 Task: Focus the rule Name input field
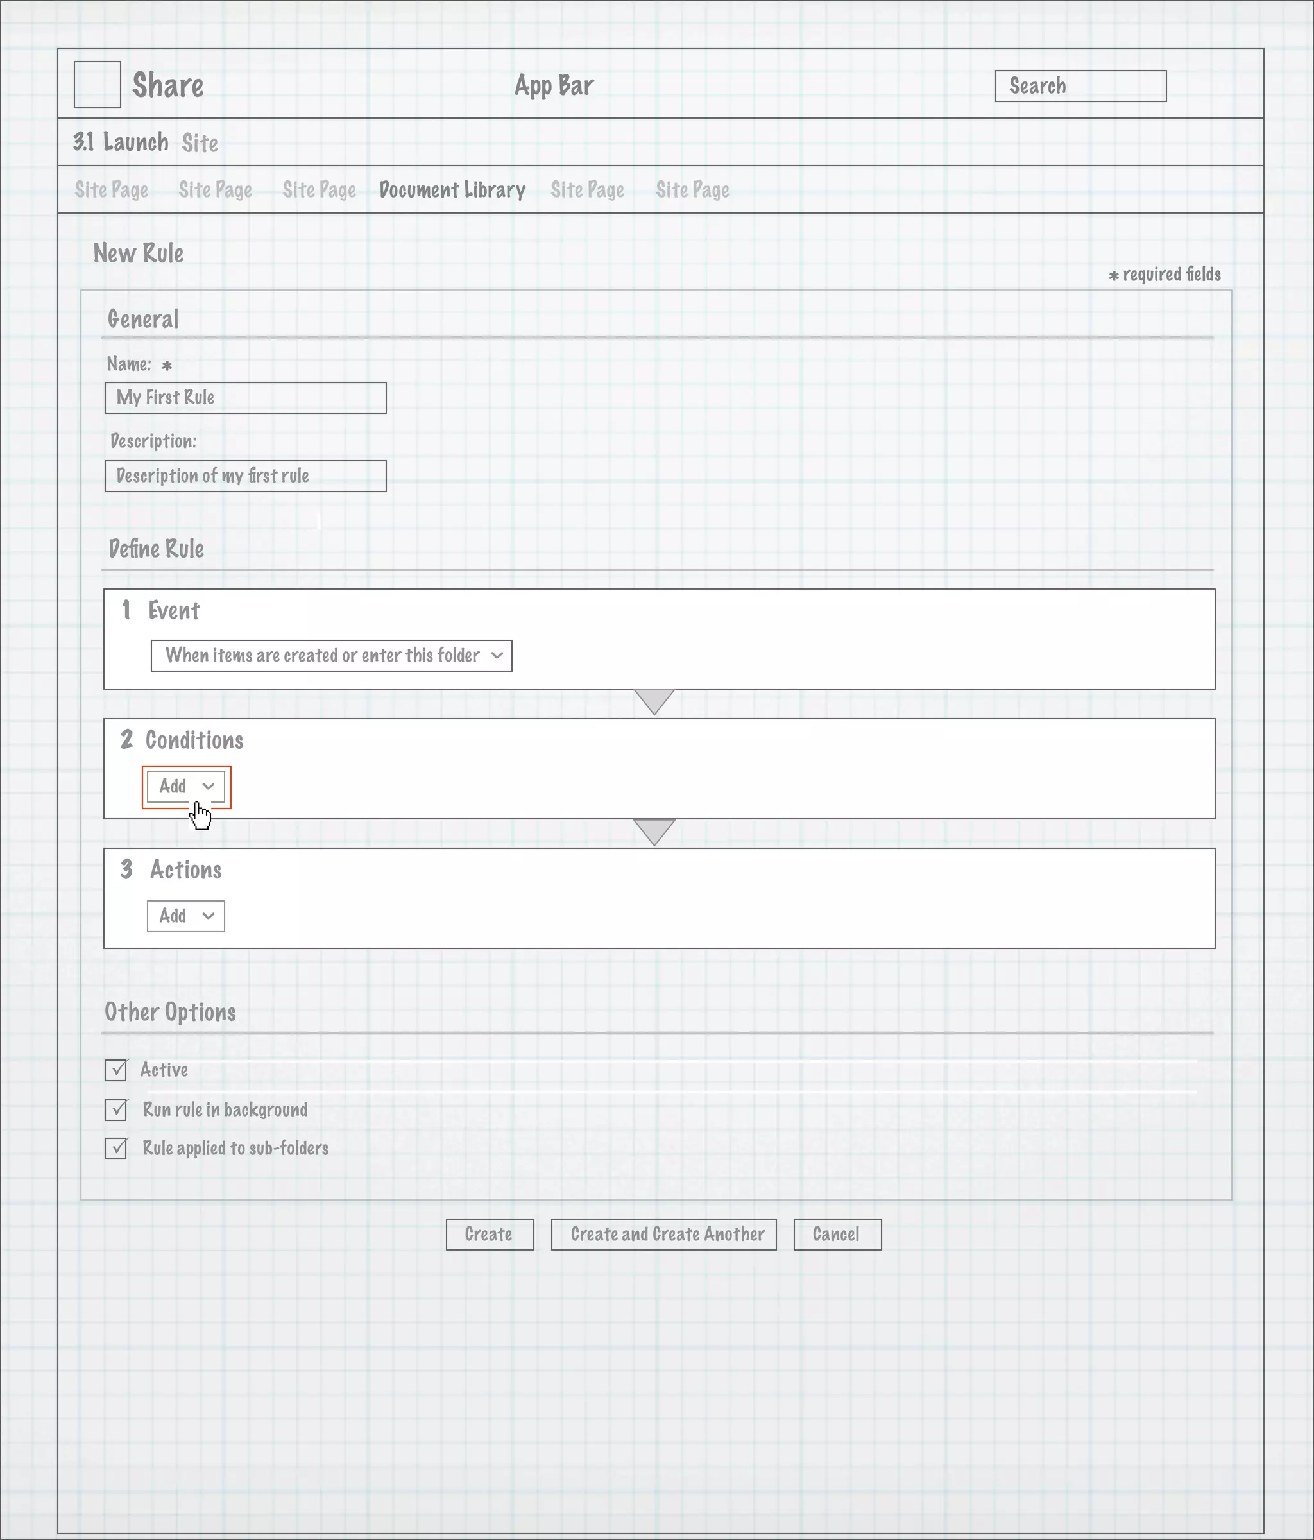(x=245, y=398)
